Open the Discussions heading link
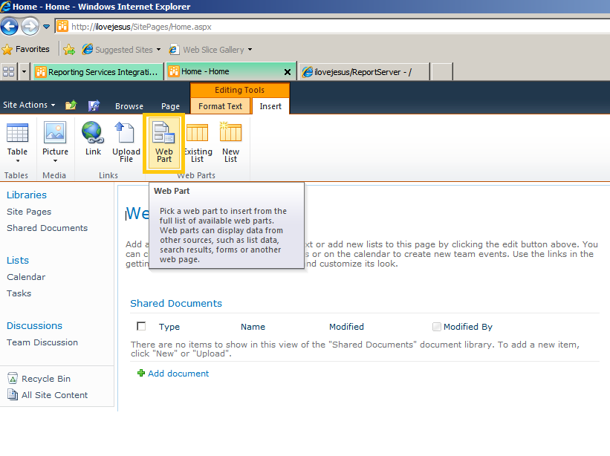Screen dimensions: 610x456 coord(34,325)
